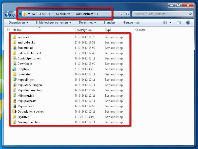Select the android-sdks folder icon
The width and height of the screenshot is (198, 149).
(14, 42)
